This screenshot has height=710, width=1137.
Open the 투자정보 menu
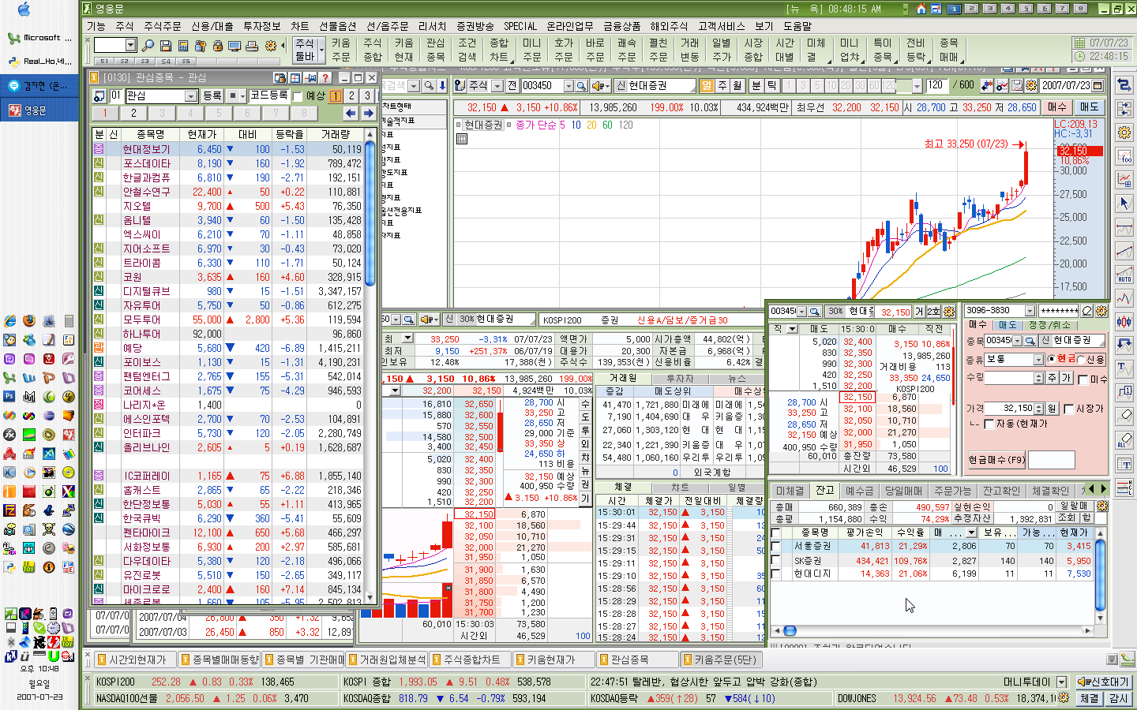[261, 26]
